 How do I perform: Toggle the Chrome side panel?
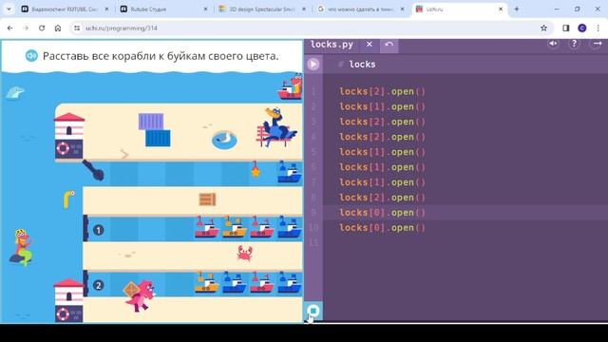coord(566,28)
